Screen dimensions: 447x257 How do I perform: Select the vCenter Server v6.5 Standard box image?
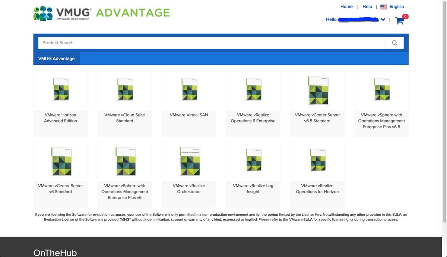(x=317, y=91)
